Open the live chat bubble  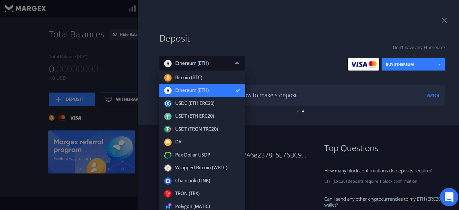tap(449, 197)
